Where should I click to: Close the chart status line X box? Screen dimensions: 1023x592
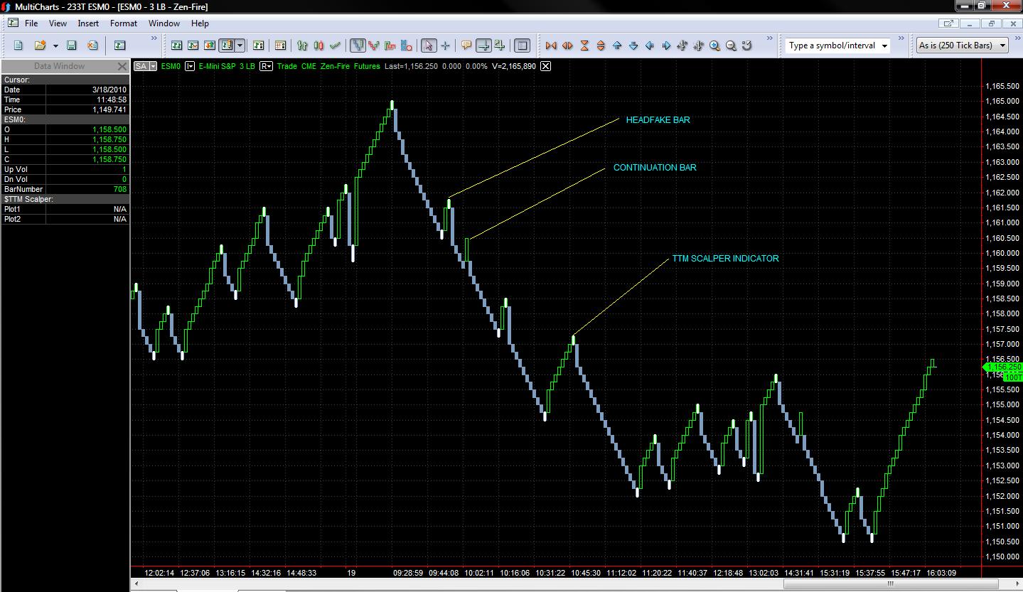[545, 66]
